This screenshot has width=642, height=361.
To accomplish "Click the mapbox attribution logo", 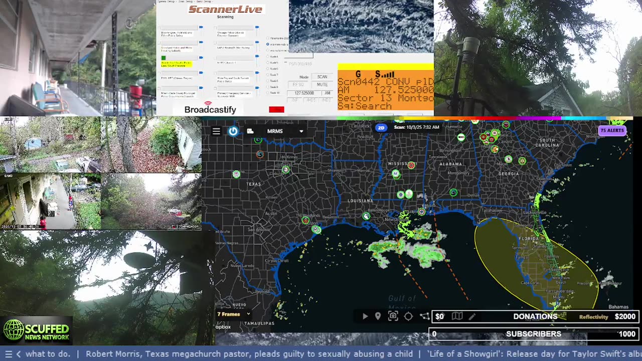I will pyautogui.click(x=223, y=327).
